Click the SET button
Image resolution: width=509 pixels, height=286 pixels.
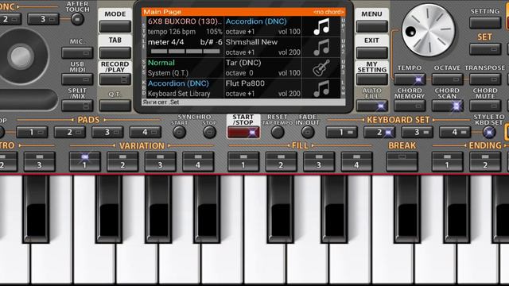(x=485, y=49)
